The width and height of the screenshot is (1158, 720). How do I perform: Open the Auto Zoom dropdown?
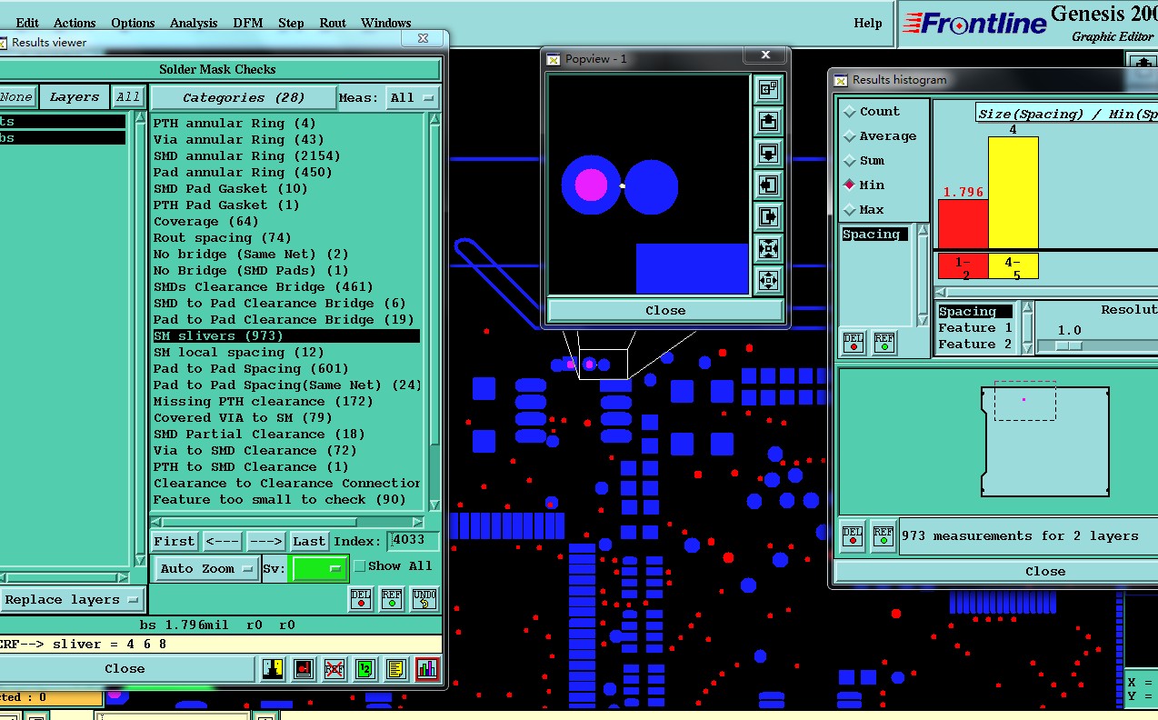[x=206, y=568]
